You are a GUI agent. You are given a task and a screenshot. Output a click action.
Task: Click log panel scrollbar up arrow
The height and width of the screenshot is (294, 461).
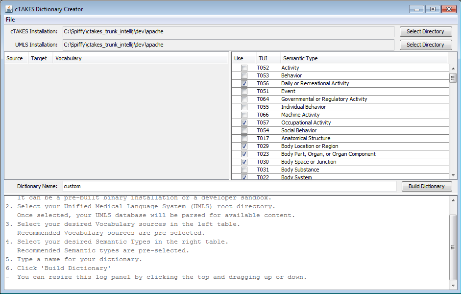(453, 200)
